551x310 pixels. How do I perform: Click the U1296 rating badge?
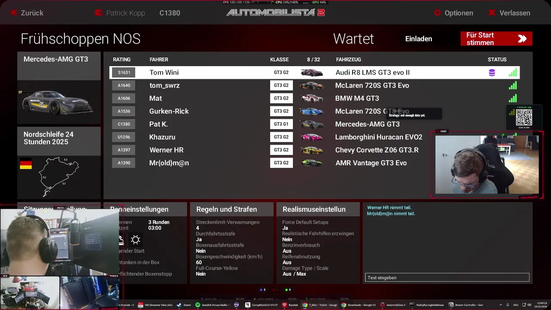click(124, 137)
